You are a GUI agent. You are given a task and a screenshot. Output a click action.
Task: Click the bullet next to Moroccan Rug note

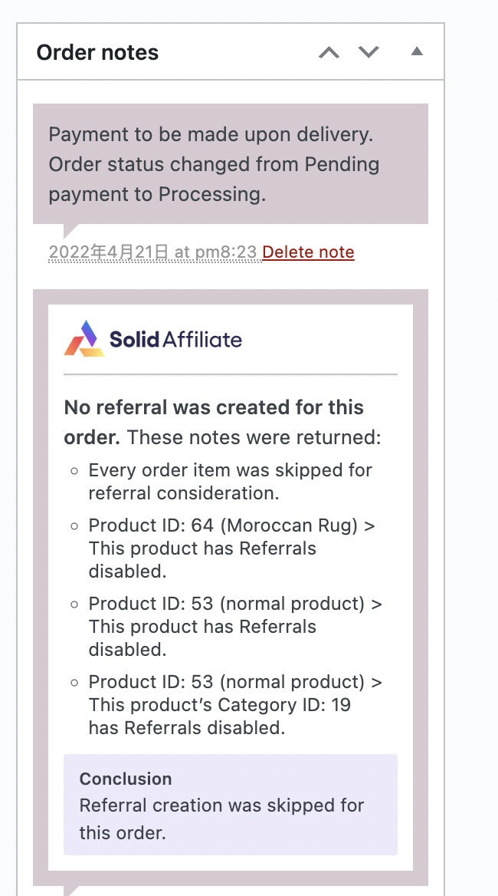pos(74,525)
